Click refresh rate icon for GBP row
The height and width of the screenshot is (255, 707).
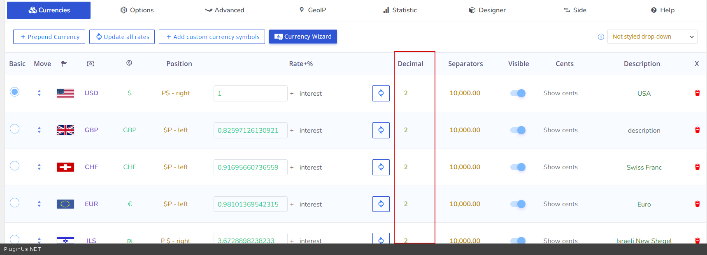click(x=381, y=130)
